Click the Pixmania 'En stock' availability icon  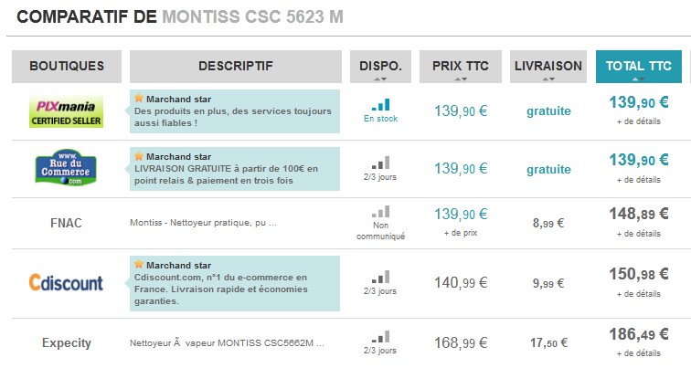[x=381, y=105]
